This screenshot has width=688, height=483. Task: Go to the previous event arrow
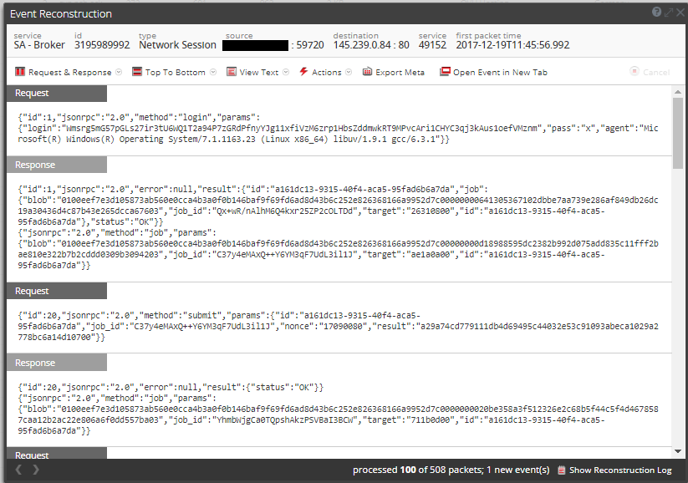pos(18,470)
